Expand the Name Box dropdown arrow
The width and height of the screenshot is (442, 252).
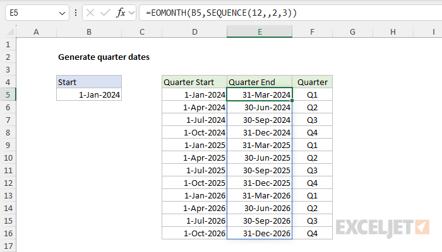click(x=62, y=13)
